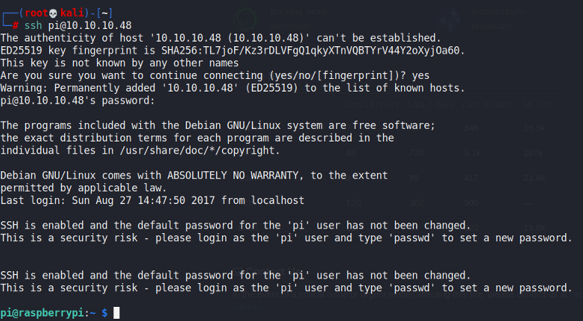
Task: Click the word 'localhost' in the last login line
Action: [277, 200]
